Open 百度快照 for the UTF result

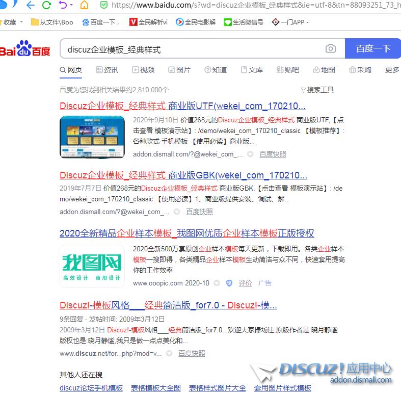click(x=273, y=154)
